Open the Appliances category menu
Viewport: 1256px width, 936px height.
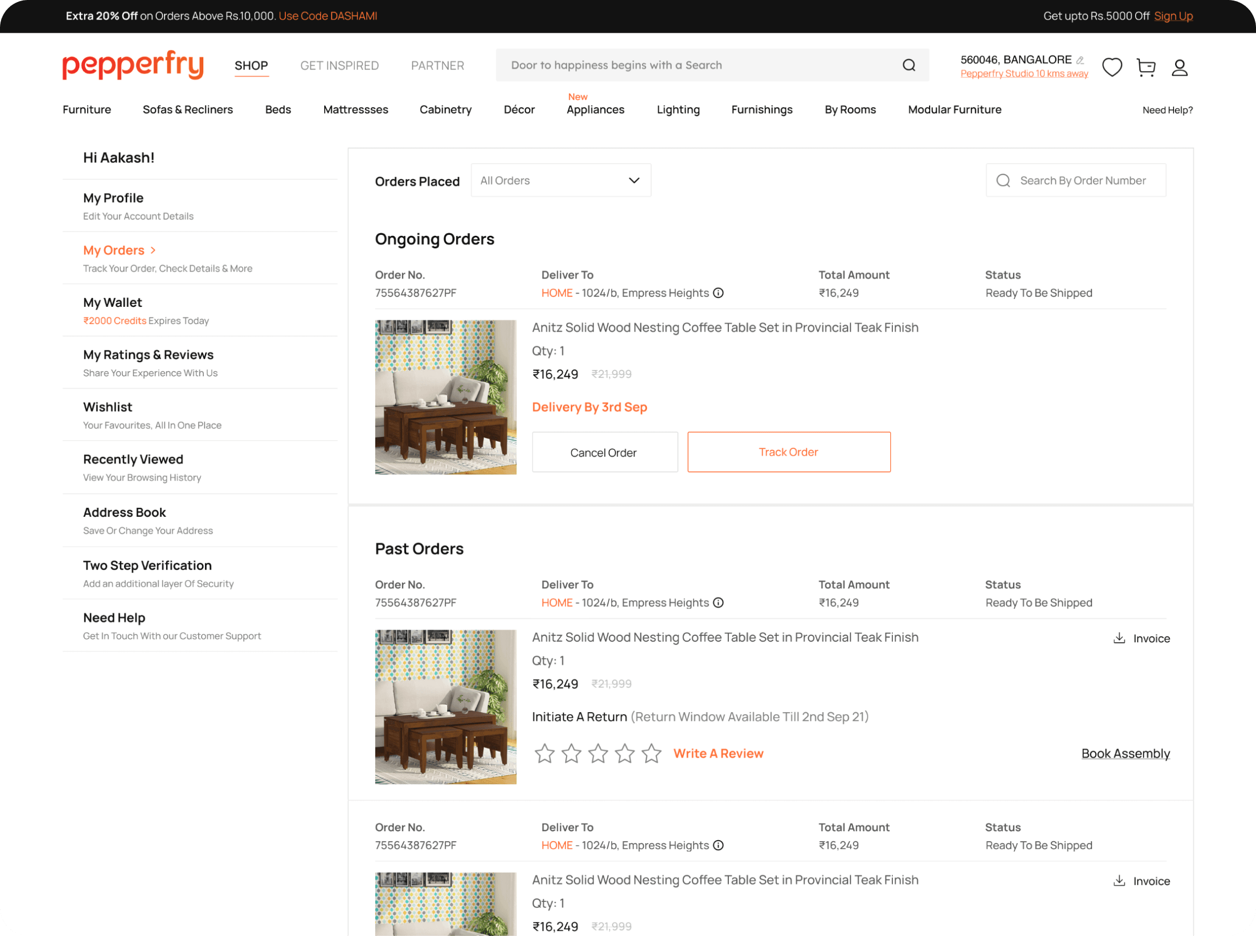coord(595,109)
